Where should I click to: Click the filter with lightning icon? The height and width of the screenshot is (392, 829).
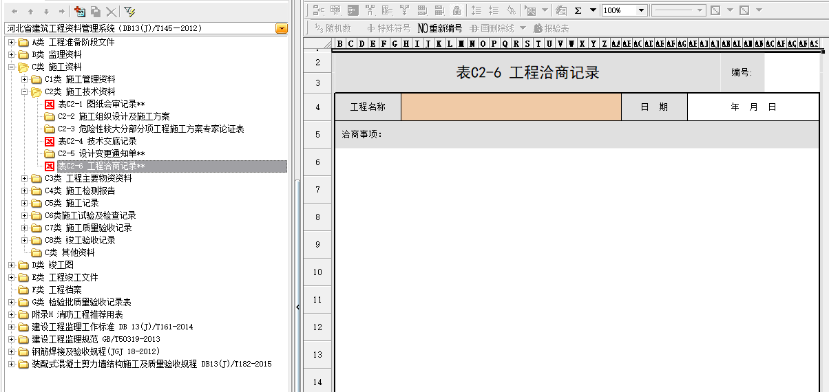(129, 11)
